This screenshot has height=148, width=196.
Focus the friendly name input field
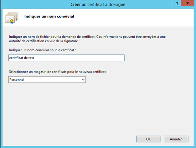pos(66,58)
